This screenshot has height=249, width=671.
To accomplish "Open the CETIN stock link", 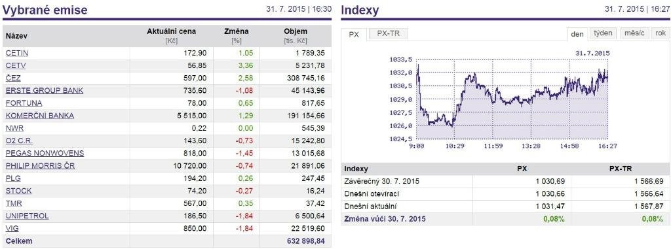I will tap(17, 54).
